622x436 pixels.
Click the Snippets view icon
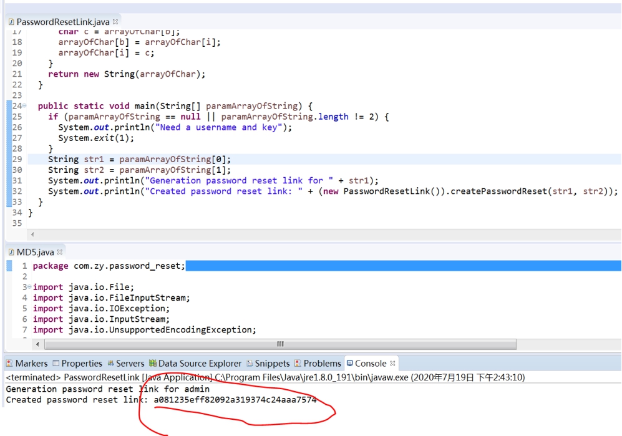[x=250, y=364]
